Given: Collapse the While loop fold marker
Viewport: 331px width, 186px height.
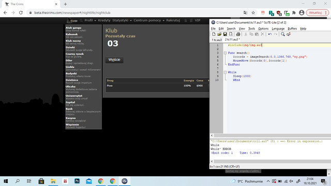Looking at the screenshot, I should 225,72.
